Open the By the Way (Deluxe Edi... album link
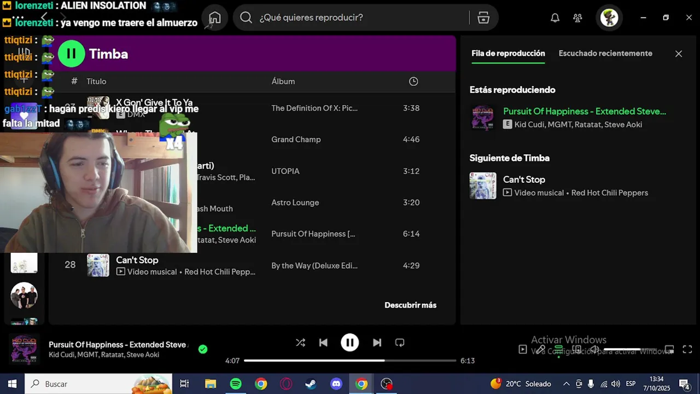Screen dimensions: 700x394 pos(314,265)
